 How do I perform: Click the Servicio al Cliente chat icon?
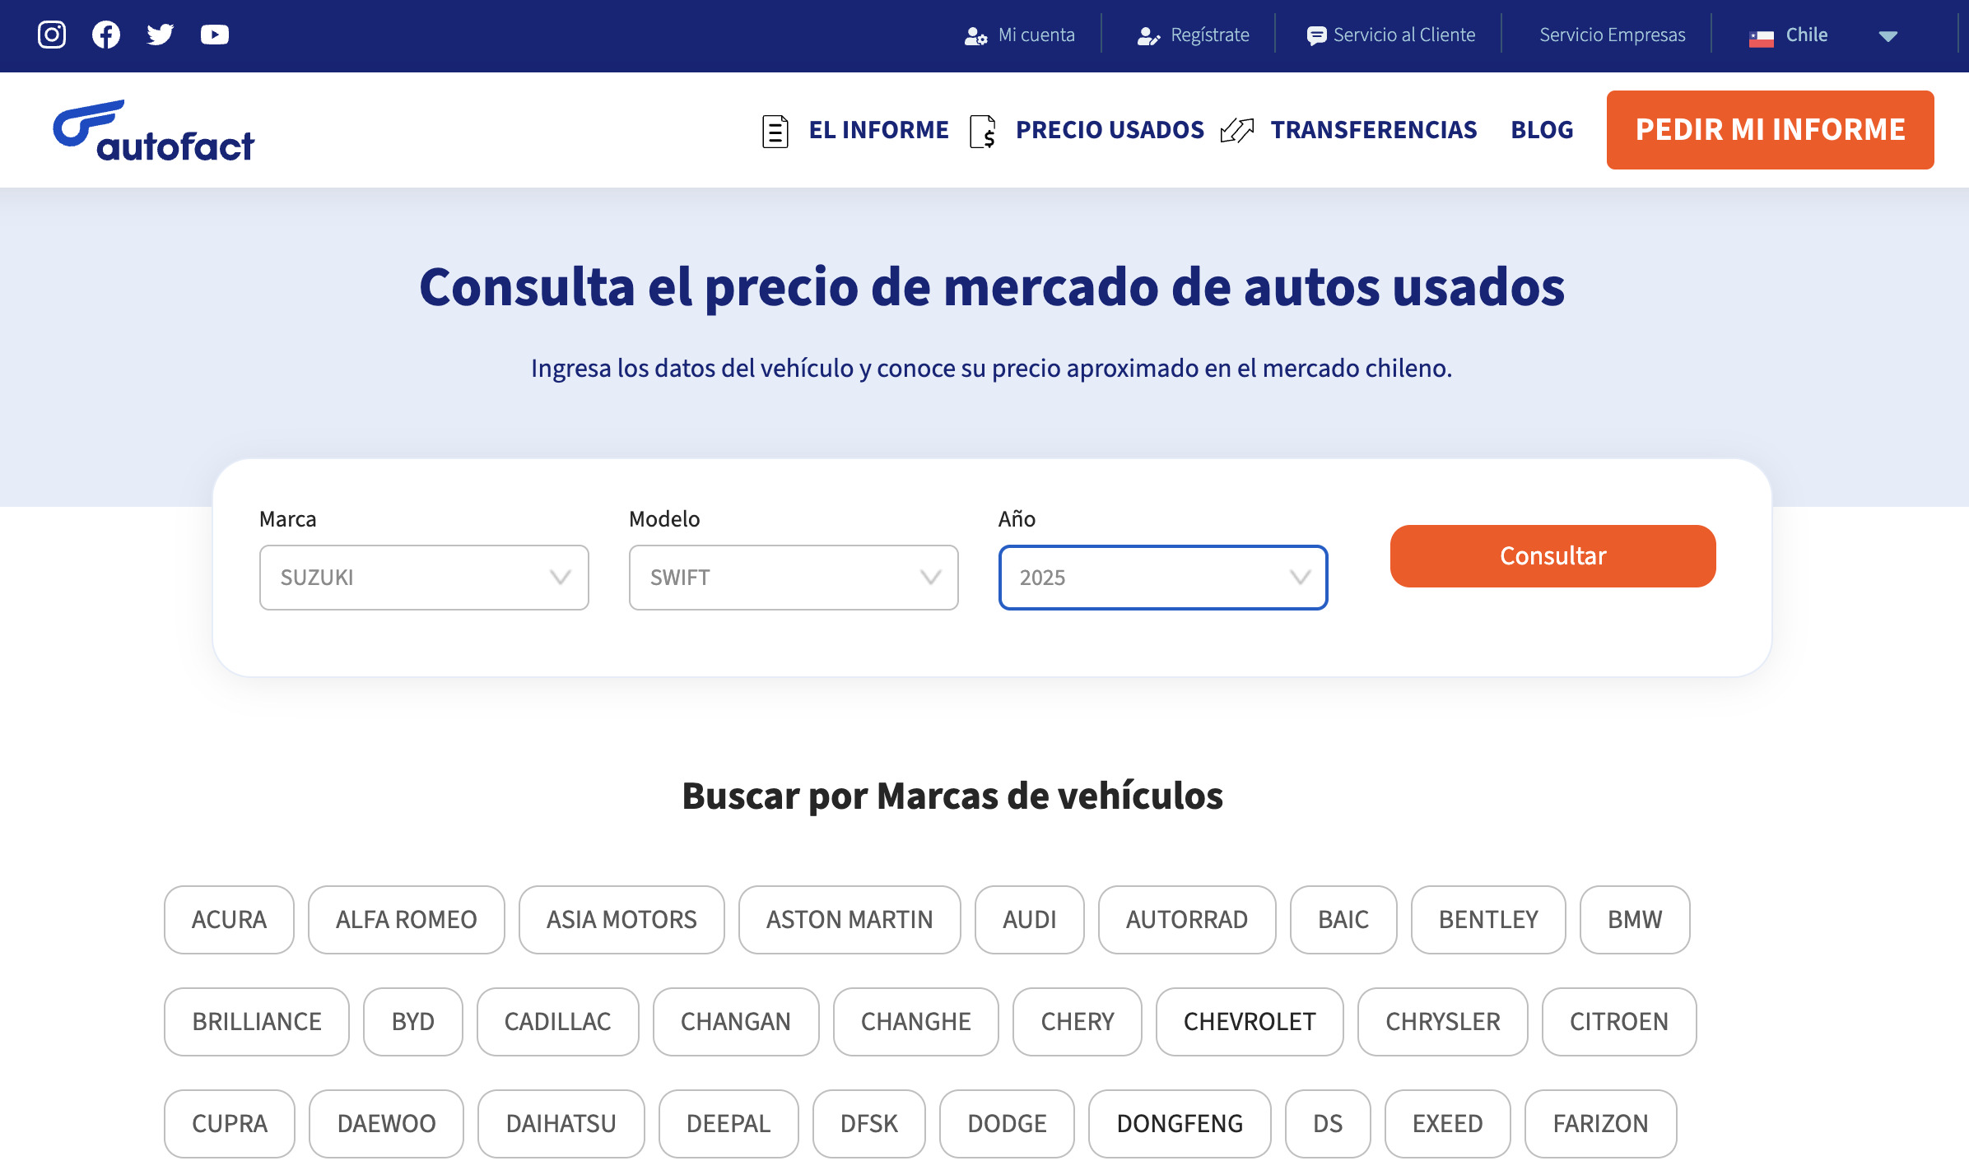pos(1317,35)
